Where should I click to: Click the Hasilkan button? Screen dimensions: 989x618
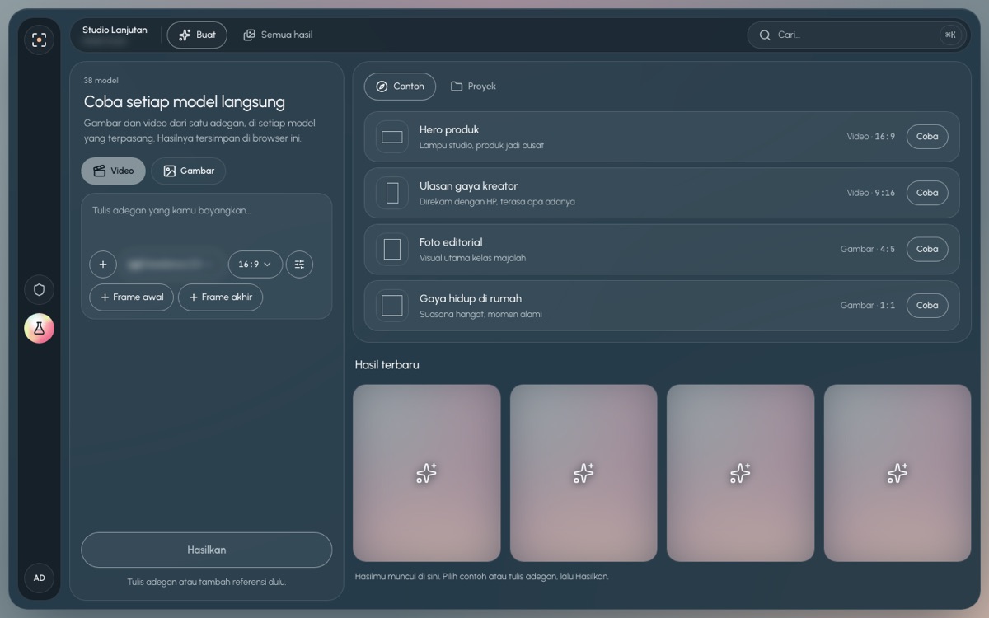point(206,550)
